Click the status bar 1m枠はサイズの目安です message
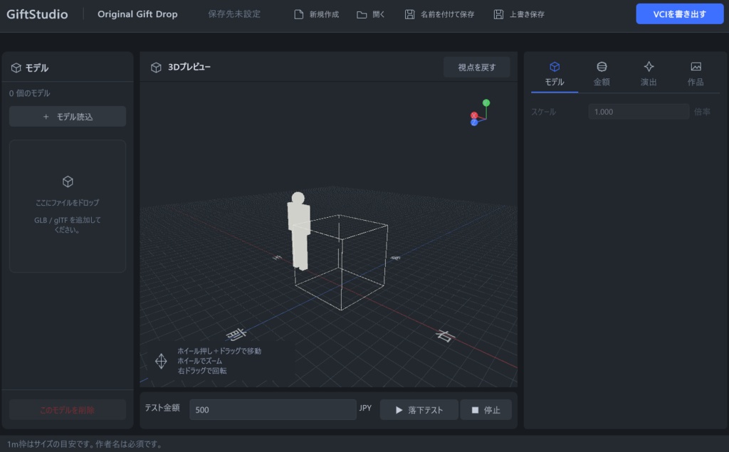This screenshot has width=729, height=452. 85,444
